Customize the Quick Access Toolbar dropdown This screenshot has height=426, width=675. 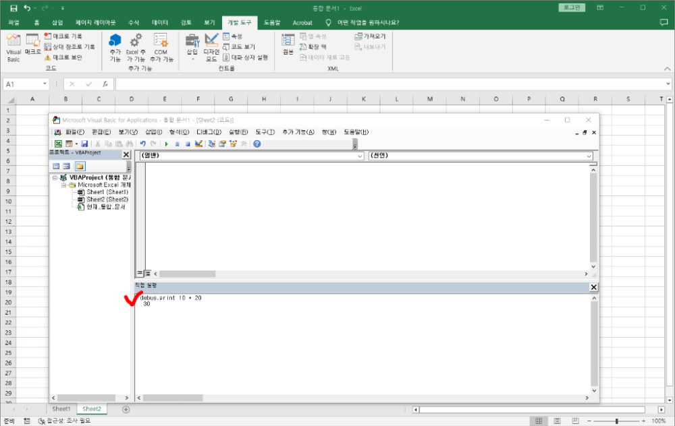tap(63, 8)
